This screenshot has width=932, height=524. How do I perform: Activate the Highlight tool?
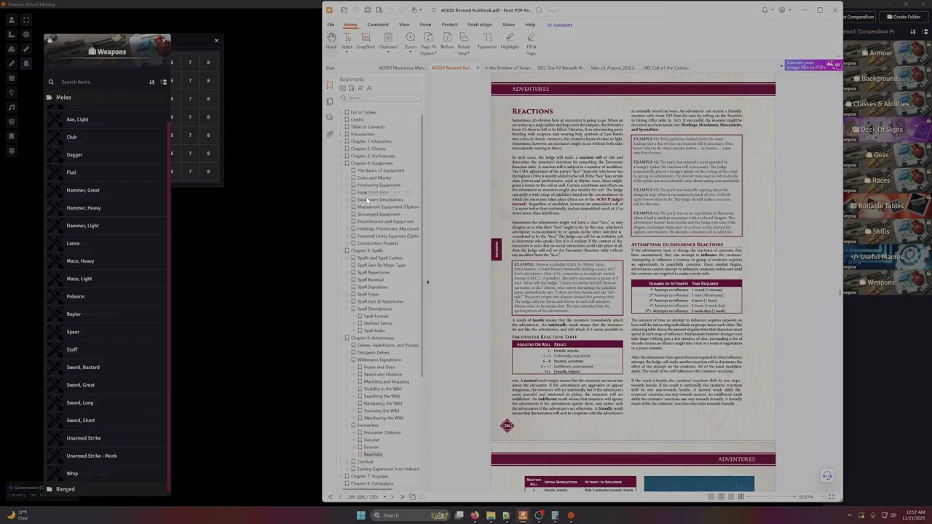point(510,40)
